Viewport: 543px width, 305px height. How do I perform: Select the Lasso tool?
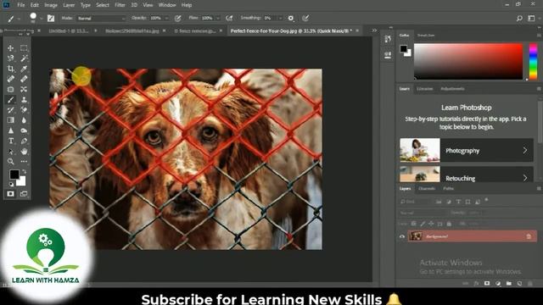tap(11, 58)
